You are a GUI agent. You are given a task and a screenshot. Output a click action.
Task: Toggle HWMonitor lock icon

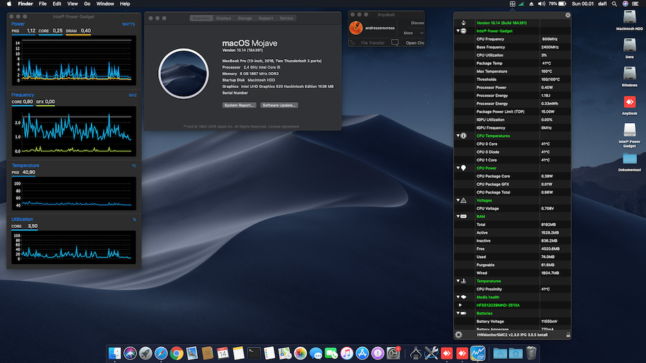(x=568, y=335)
